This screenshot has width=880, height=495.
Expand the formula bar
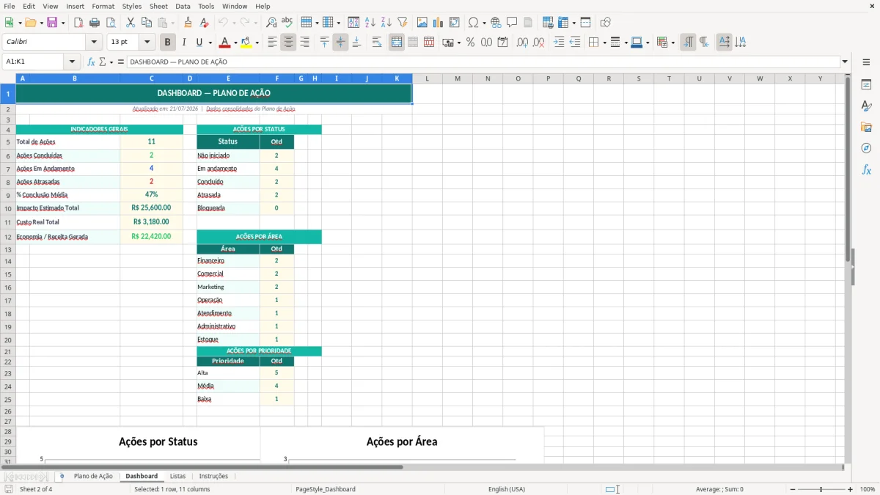tap(845, 62)
